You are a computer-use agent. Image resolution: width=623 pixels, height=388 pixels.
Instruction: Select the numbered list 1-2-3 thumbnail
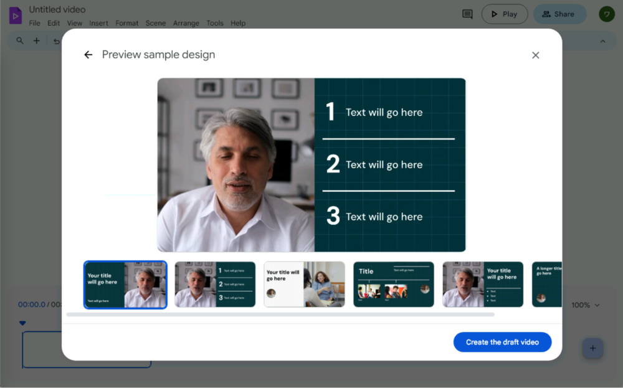click(x=215, y=285)
